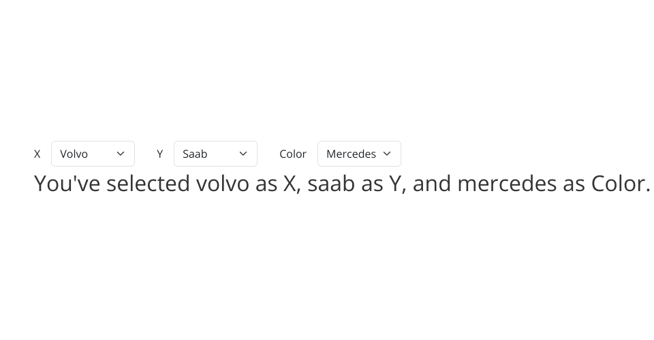
Task: Click the "Color" label before the third select
Action: [293, 154]
